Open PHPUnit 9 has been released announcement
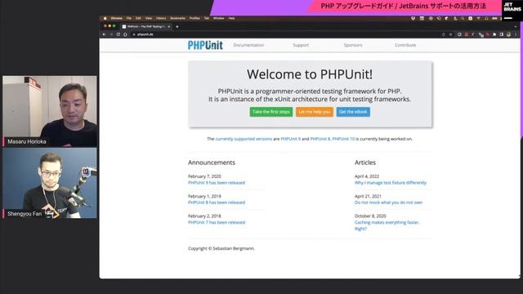The height and width of the screenshot is (294, 523). 217,183
